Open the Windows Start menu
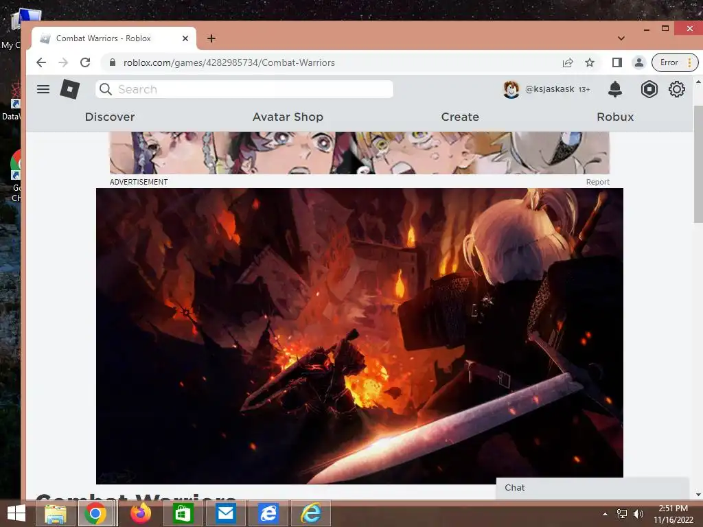This screenshot has height=527, width=703. [x=16, y=513]
